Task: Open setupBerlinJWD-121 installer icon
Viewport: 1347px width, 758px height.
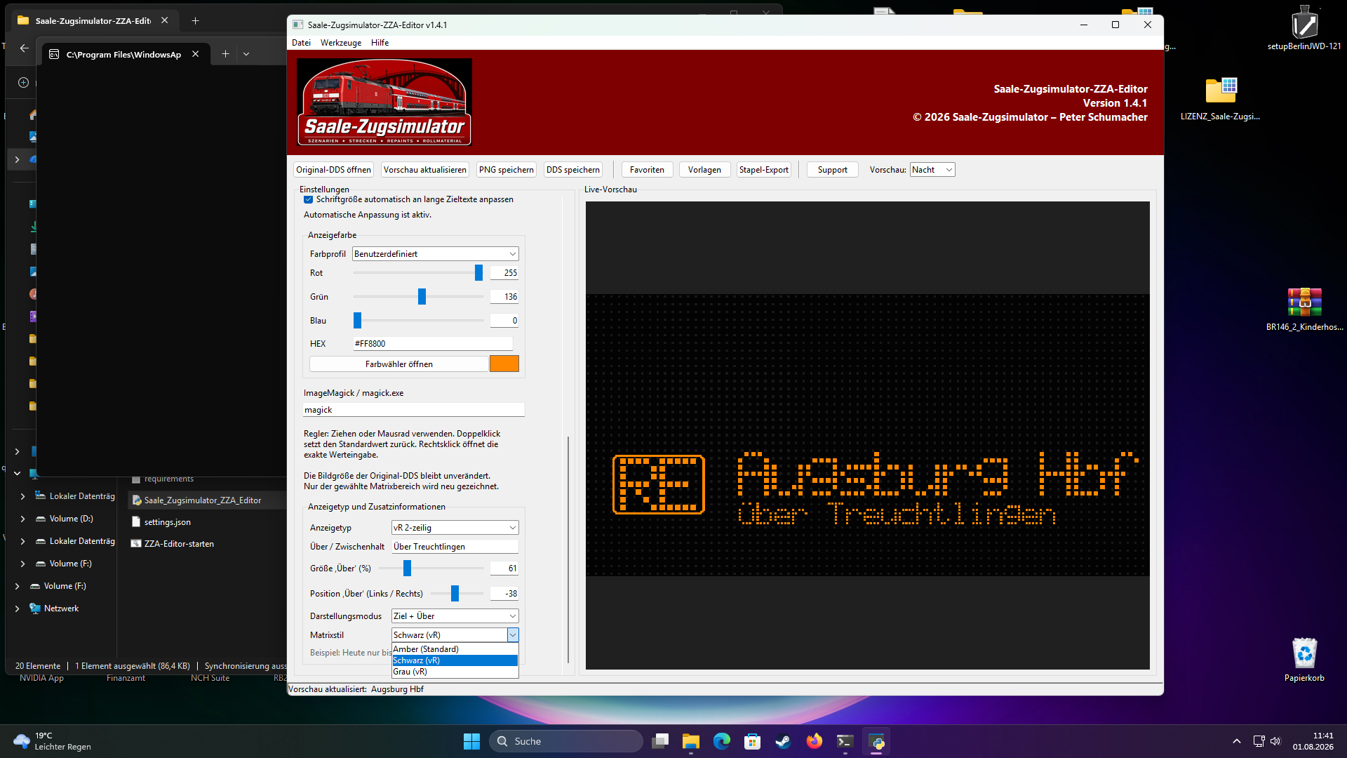Action: [1304, 28]
